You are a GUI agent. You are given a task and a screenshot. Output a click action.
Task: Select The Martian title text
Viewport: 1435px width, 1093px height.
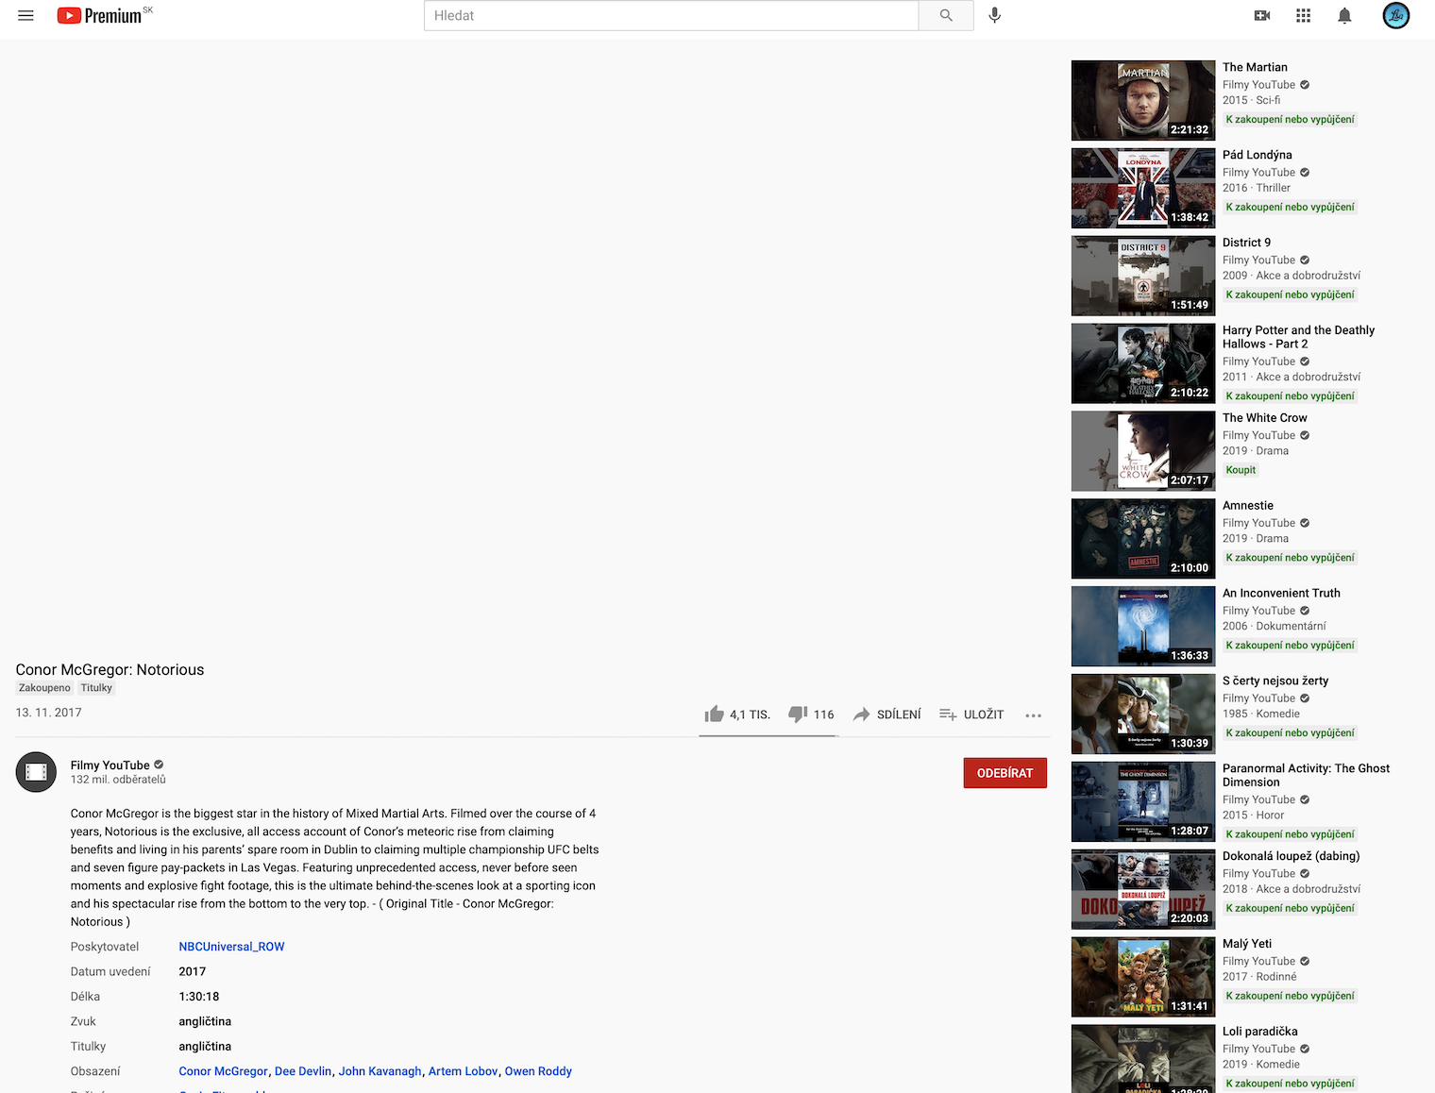coord(1255,67)
